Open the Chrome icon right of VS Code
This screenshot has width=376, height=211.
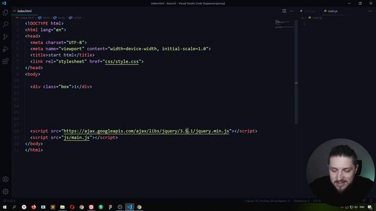click(x=139, y=207)
